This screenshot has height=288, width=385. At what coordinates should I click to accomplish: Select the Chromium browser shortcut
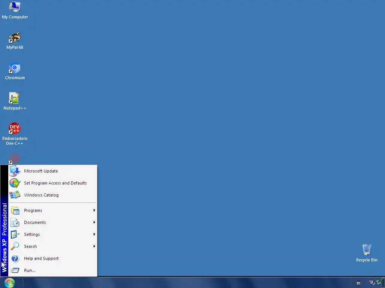point(15,71)
